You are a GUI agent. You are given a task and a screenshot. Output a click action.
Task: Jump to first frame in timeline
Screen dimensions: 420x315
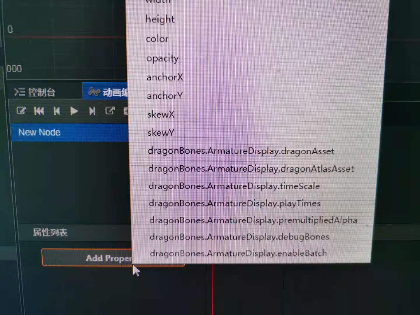(39, 111)
